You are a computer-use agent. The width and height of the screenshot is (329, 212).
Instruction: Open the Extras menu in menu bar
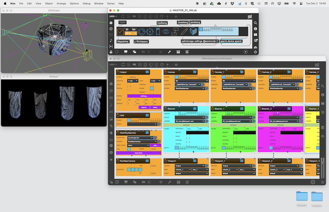pyautogui.click(x=111, y=3)
